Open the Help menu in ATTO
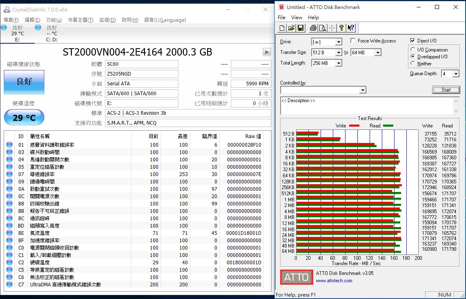This screenshot has width=466, height=299. pyautogui.click(x=313, y=18)
